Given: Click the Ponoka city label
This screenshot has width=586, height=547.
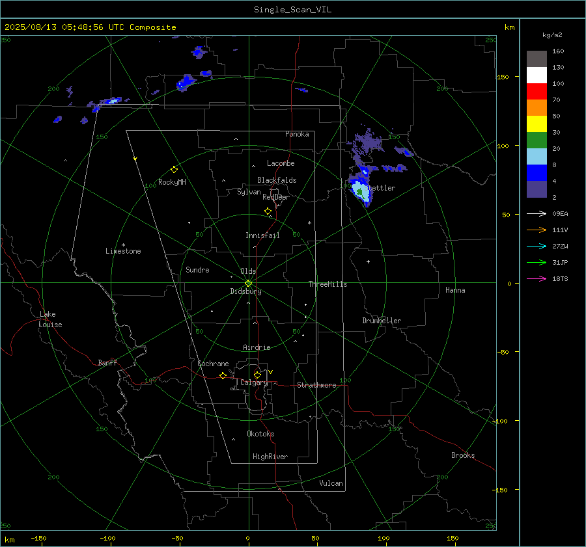Looking at the screenshot, I should (x=297, y=134).
